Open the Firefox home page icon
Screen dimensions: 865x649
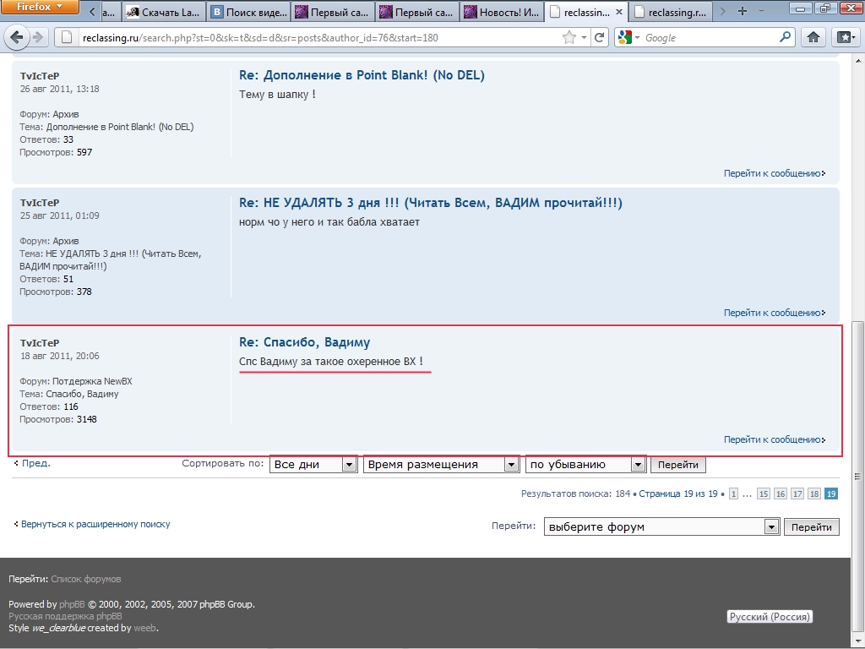813,37
